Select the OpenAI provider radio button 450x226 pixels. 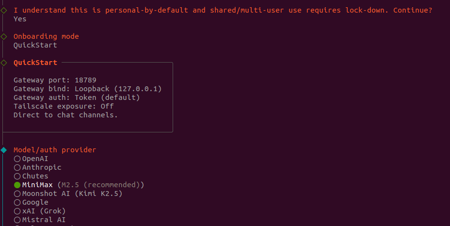(x=17, y=159)
